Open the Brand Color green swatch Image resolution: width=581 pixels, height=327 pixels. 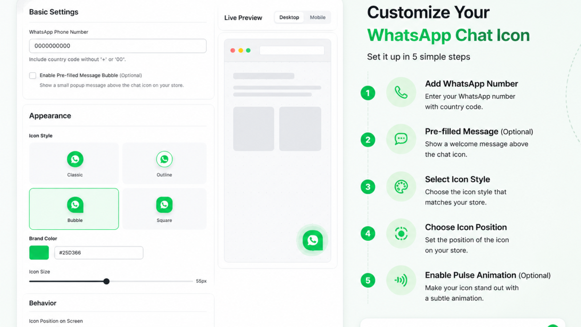39,253
